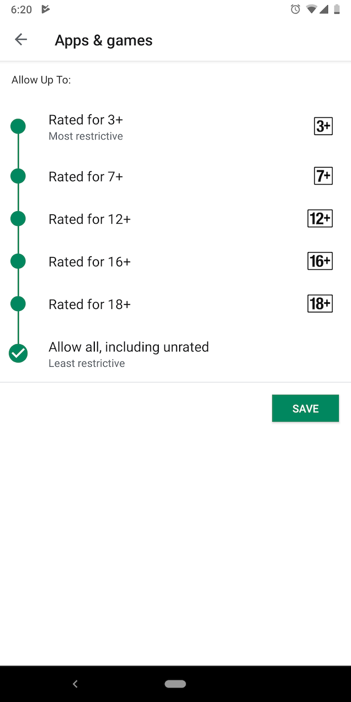Click the 12+ rating badge icon
This screenshot has width=351, height=702.
(320, 218)
